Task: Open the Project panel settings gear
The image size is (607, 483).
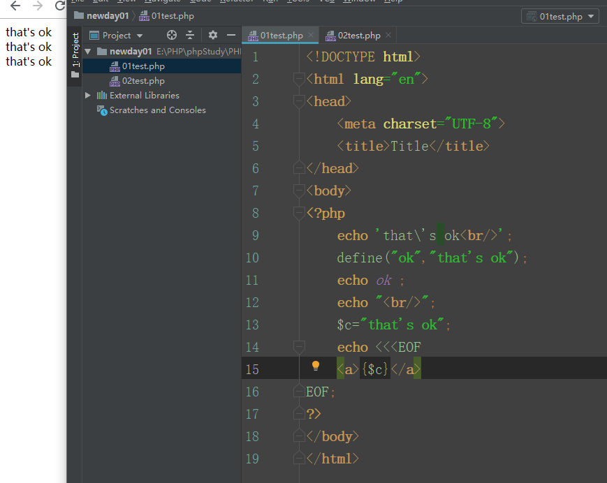Action: pos(213,34)
